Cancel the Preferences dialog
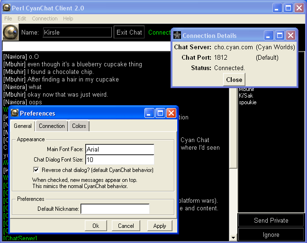307x243 pixels. coord(126,226)
